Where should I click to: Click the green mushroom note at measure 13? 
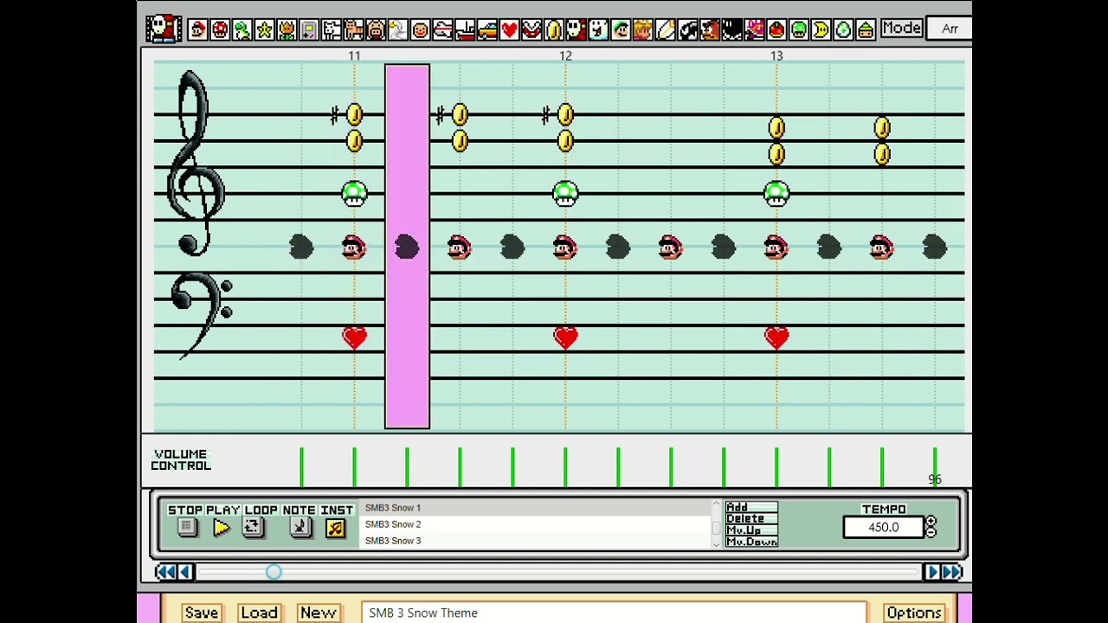(776, 193)
